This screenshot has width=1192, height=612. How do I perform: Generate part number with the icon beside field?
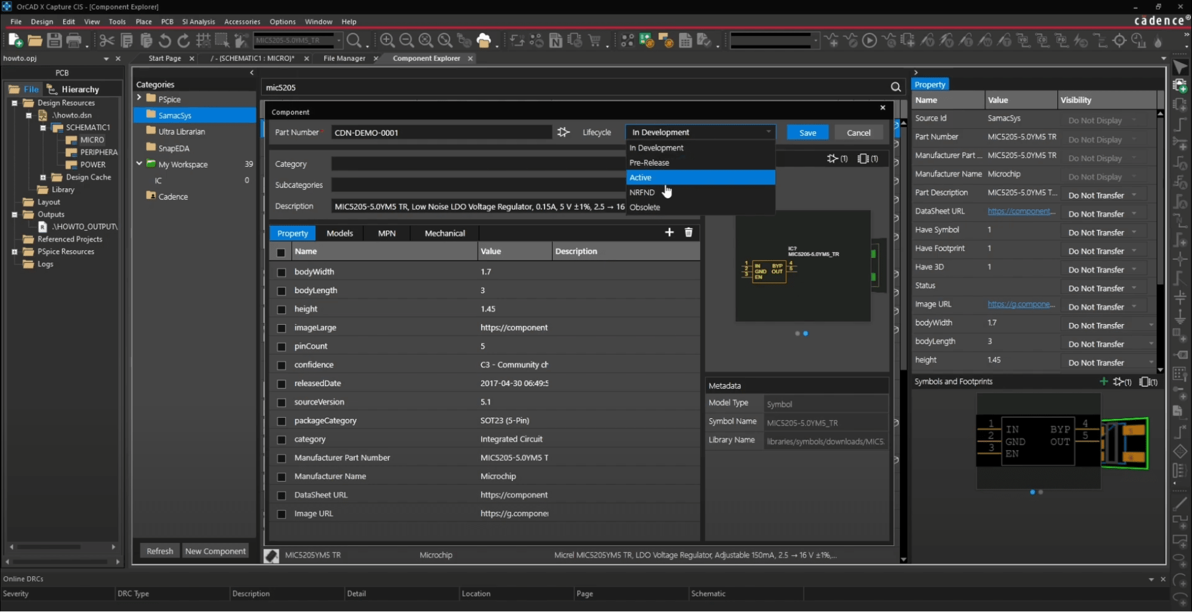pyautogui.click(x=564, y=132)
